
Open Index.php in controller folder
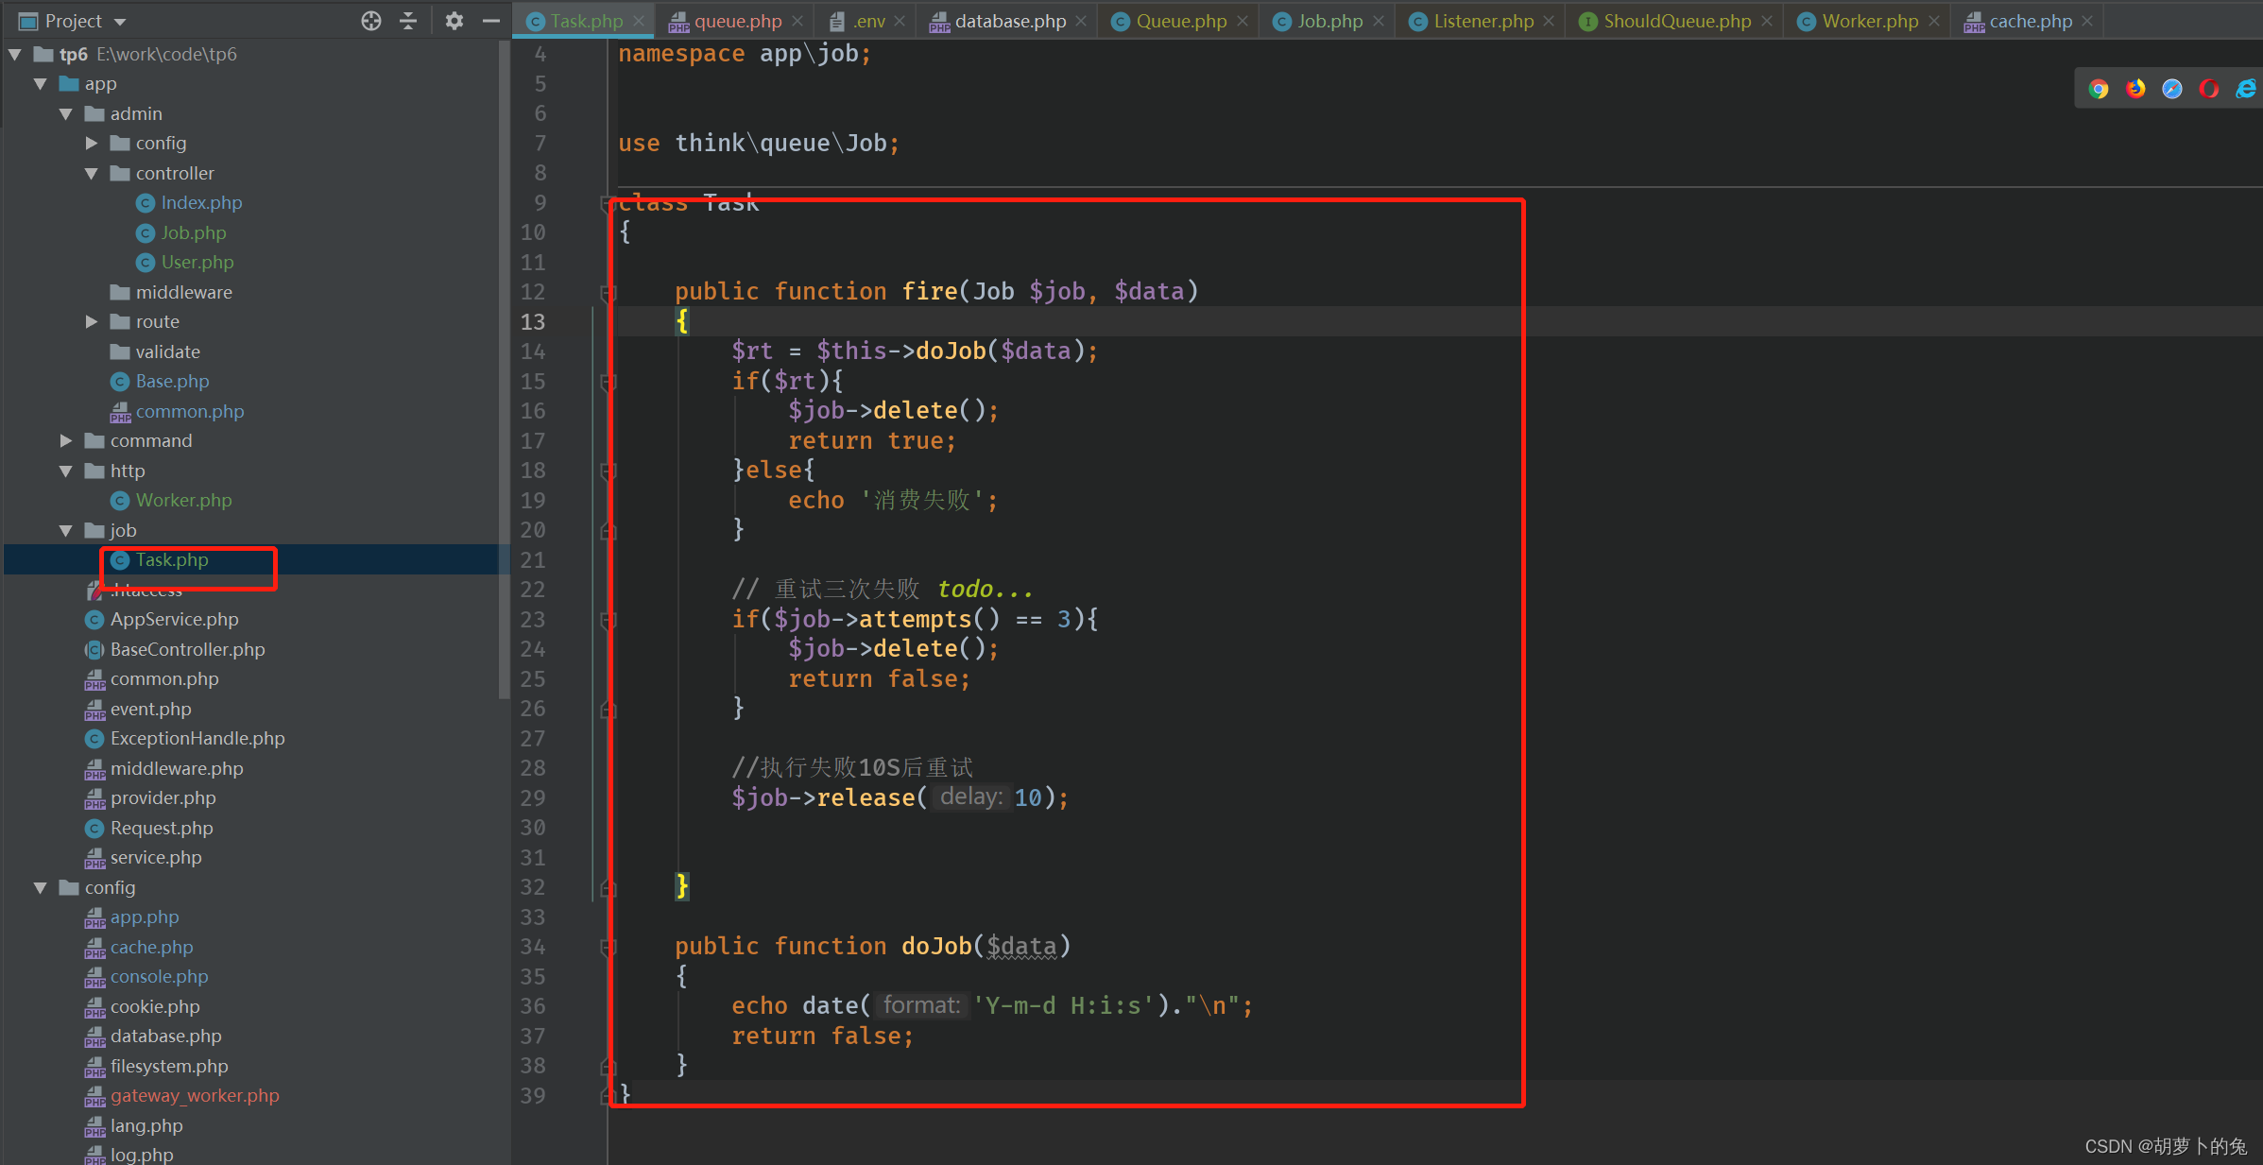coord(201,203)
